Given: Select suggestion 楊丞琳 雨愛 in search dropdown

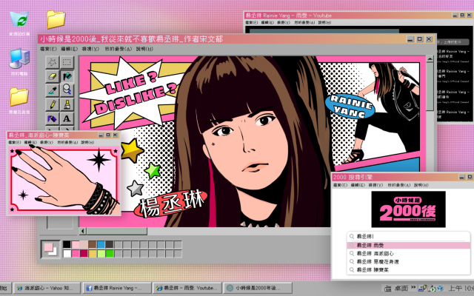Looking at the screenshot, I should (374, 245).
